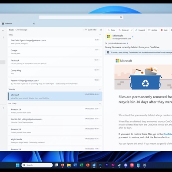The width and height of the screenshot is (172, 172).
Task: Mark the message as Junk
Action: [164, 30]
